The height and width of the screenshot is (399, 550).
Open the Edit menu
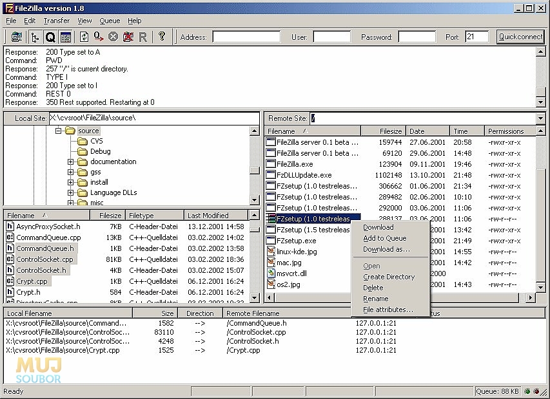pos(30,21)
